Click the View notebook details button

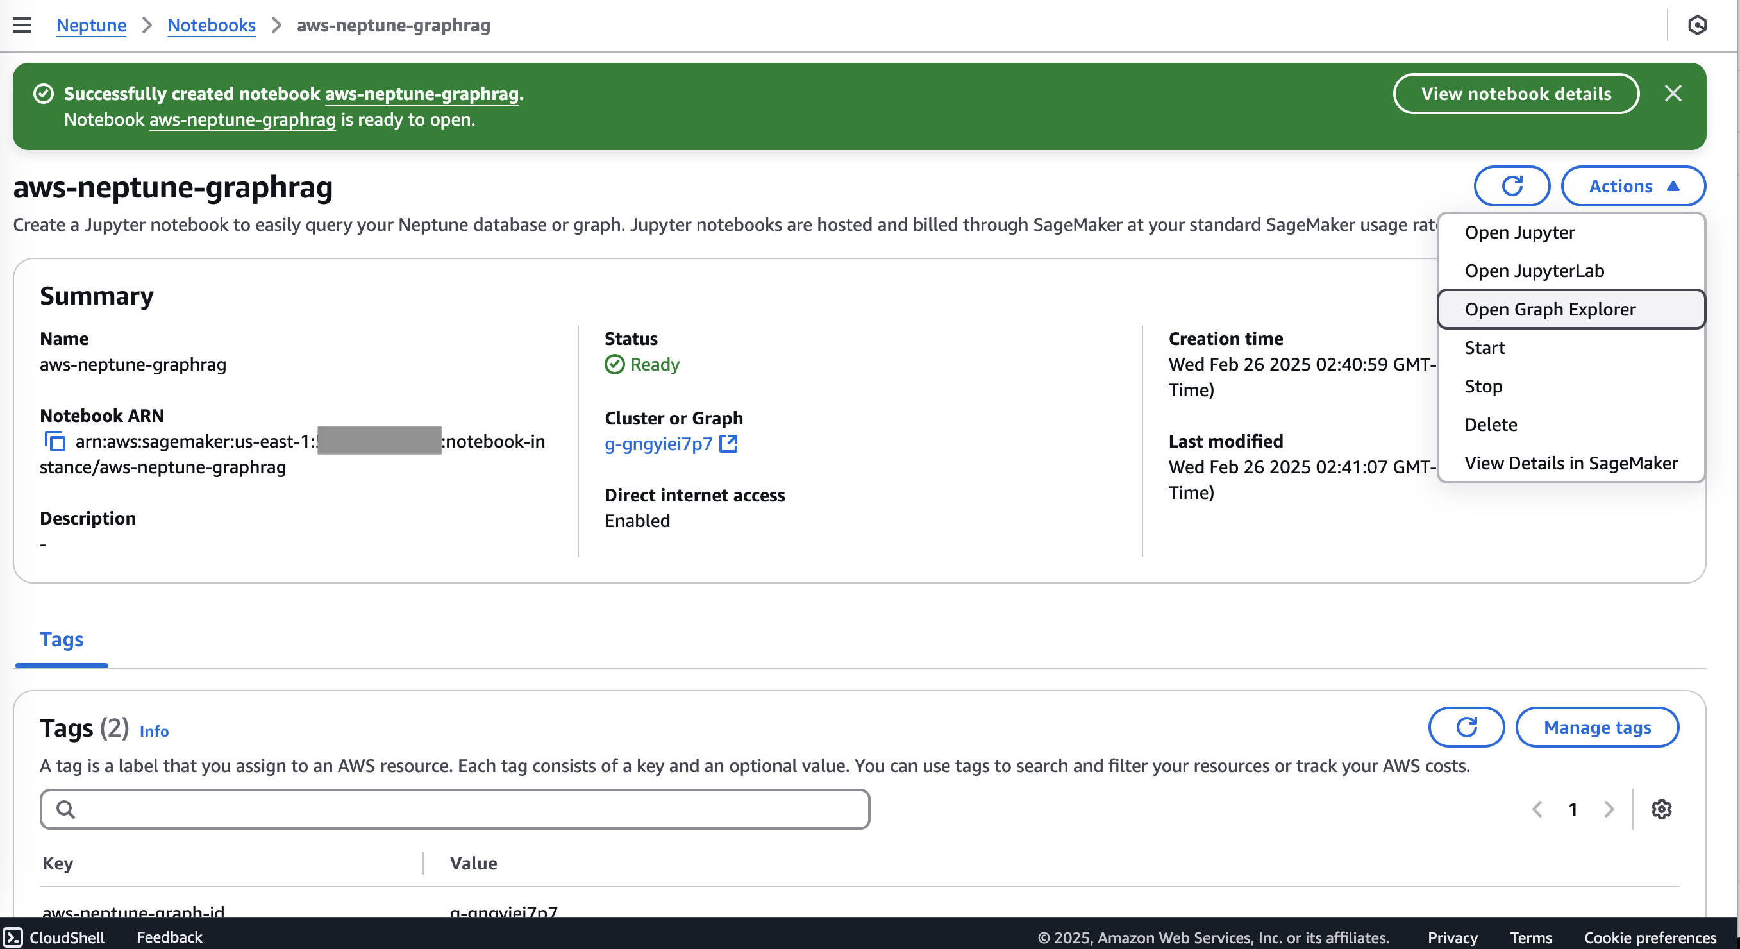click(x=1516, y=93)
